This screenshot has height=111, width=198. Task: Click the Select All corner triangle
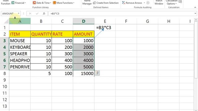(6, 21)
